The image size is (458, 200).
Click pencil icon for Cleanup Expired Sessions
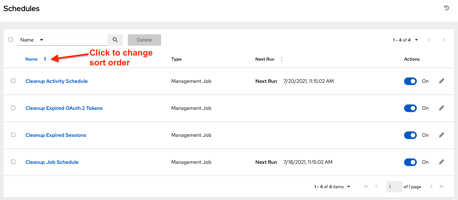pos(441,135)
